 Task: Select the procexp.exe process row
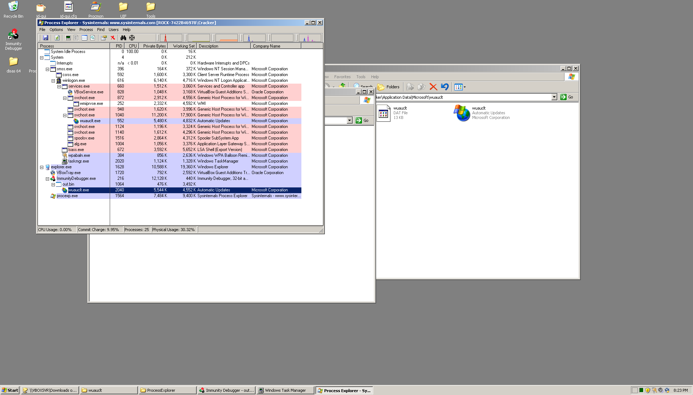[170, 196]
